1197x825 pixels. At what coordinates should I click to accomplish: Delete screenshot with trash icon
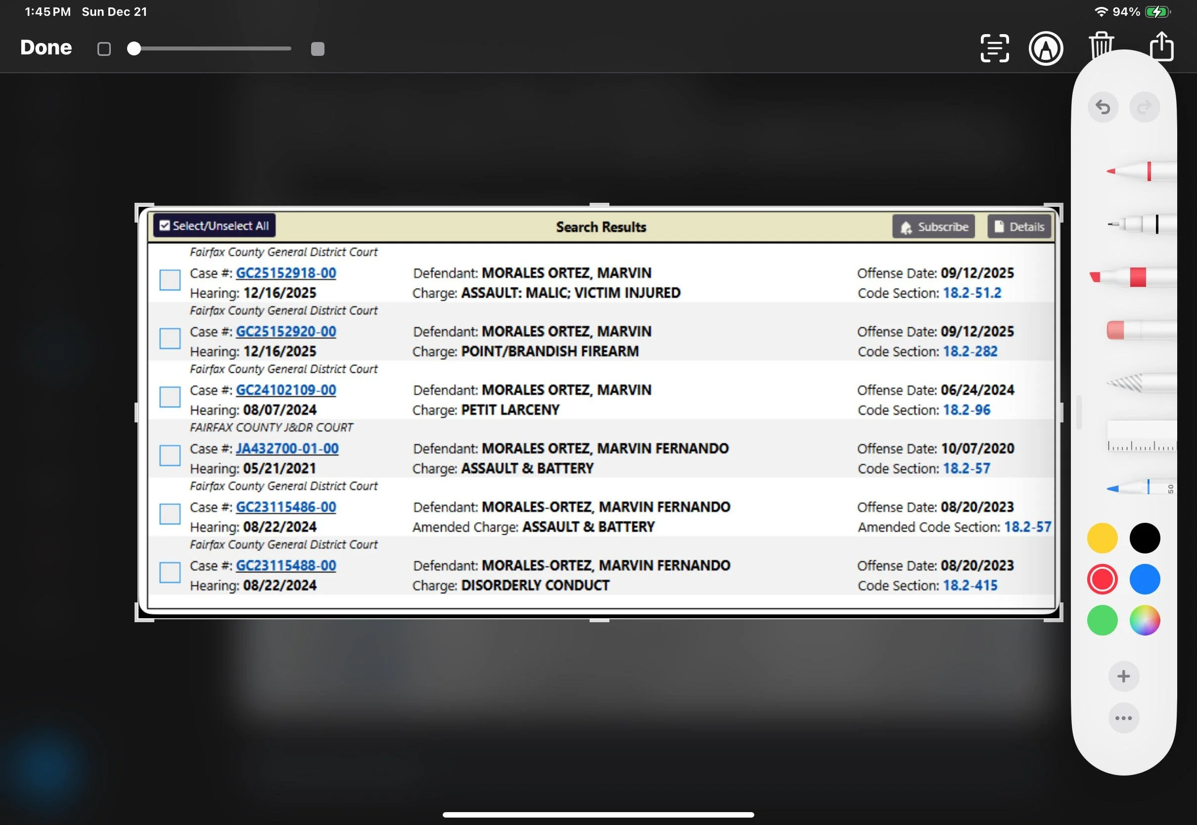click(x=1101, y=44)
